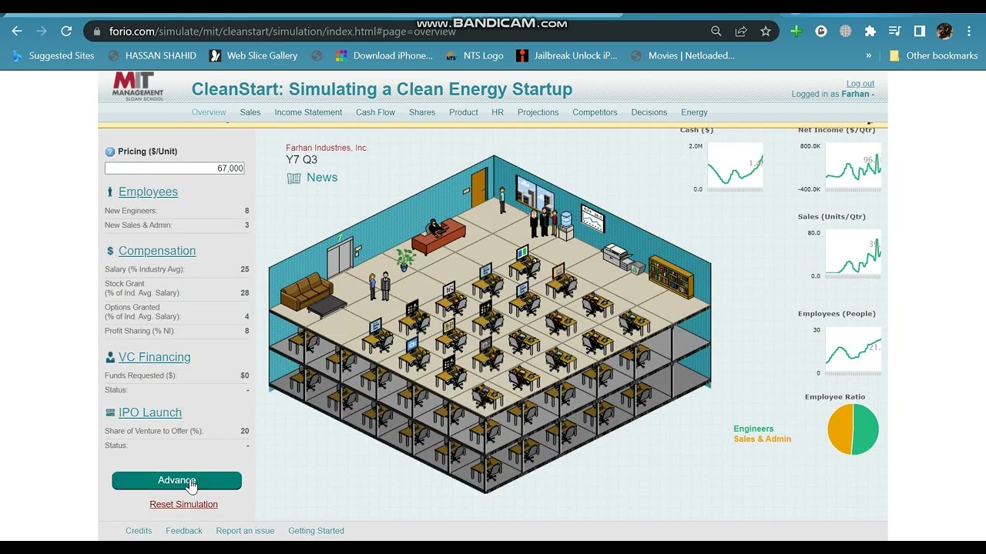
Task: Open the Jailbreak Unlock bookmark
Action: pyautogui.click(x=567, y=55)
